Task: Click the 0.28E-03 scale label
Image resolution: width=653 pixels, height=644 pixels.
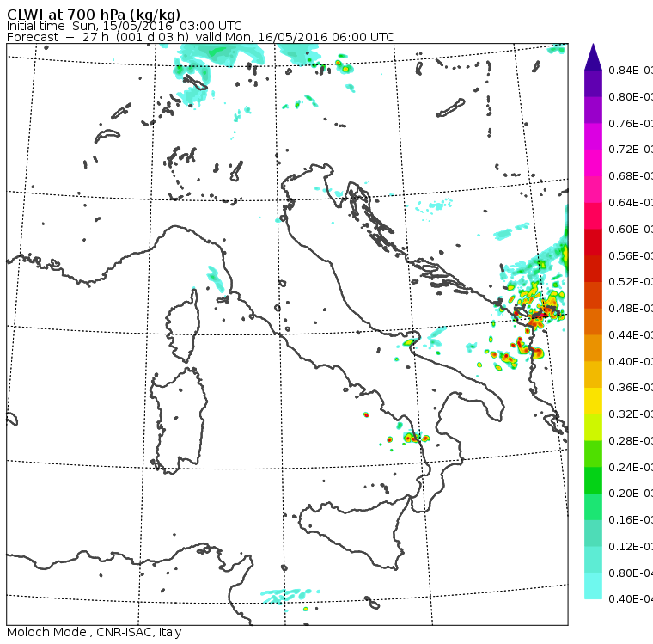Action: click(631, 440)
